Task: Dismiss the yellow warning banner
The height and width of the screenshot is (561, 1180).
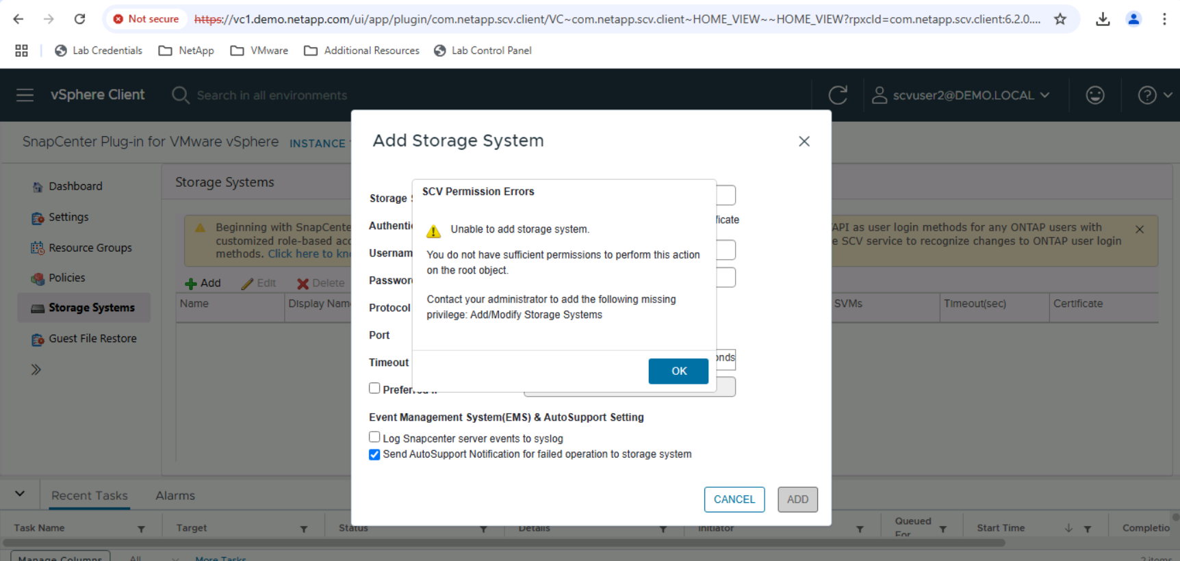Action: click(x=1140, y=230)
